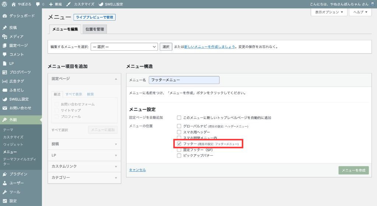Switch to the 位置を管理 tab

(95, 29)
